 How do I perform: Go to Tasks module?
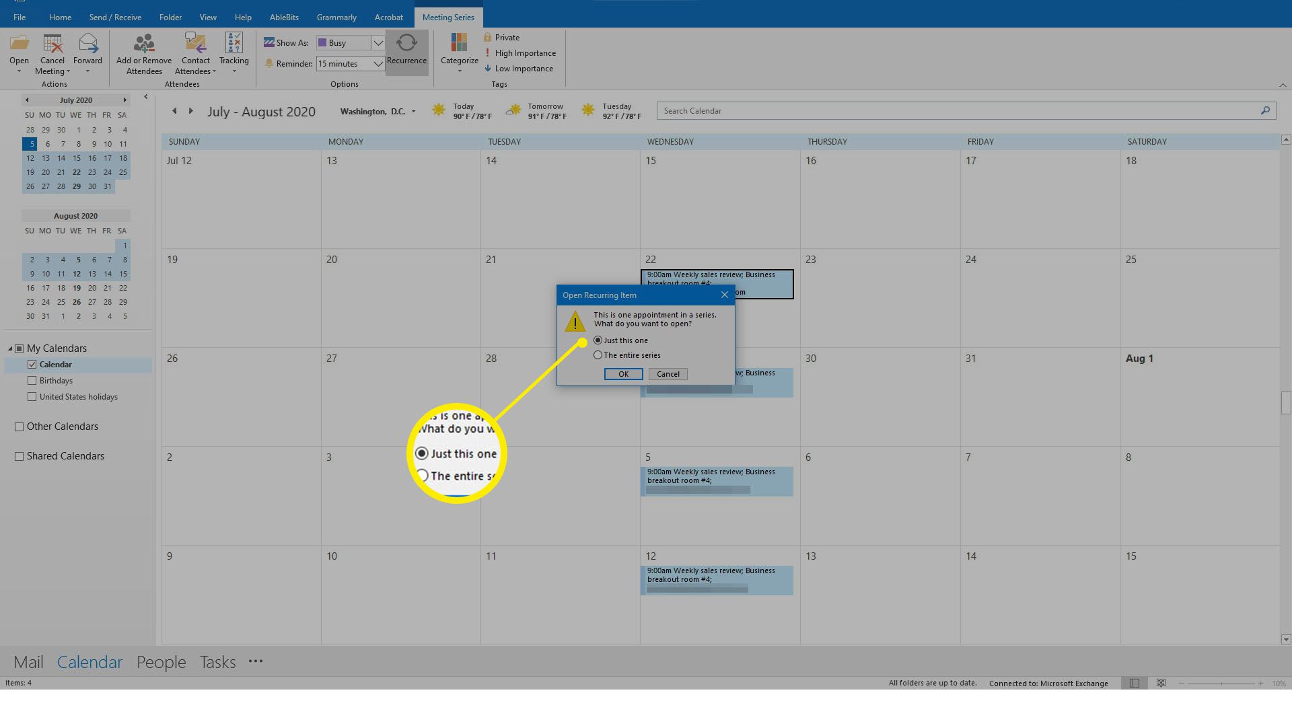(217, 662)
